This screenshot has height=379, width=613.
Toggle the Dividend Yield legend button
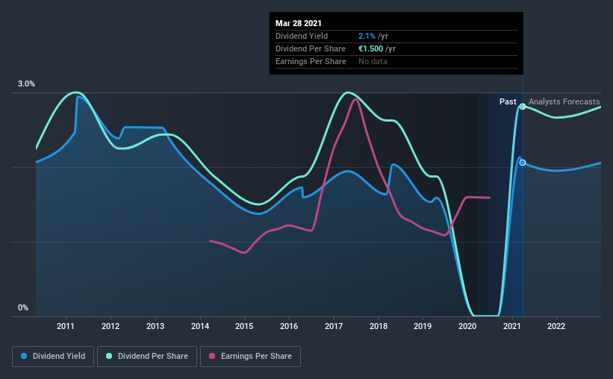53,357
